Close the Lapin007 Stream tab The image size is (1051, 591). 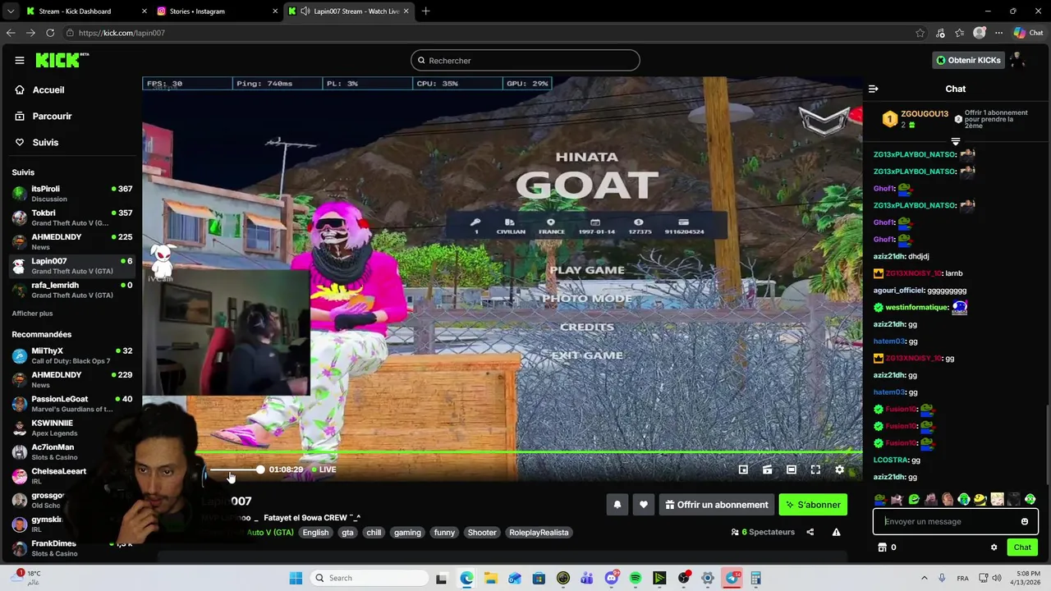pos(406,11)
